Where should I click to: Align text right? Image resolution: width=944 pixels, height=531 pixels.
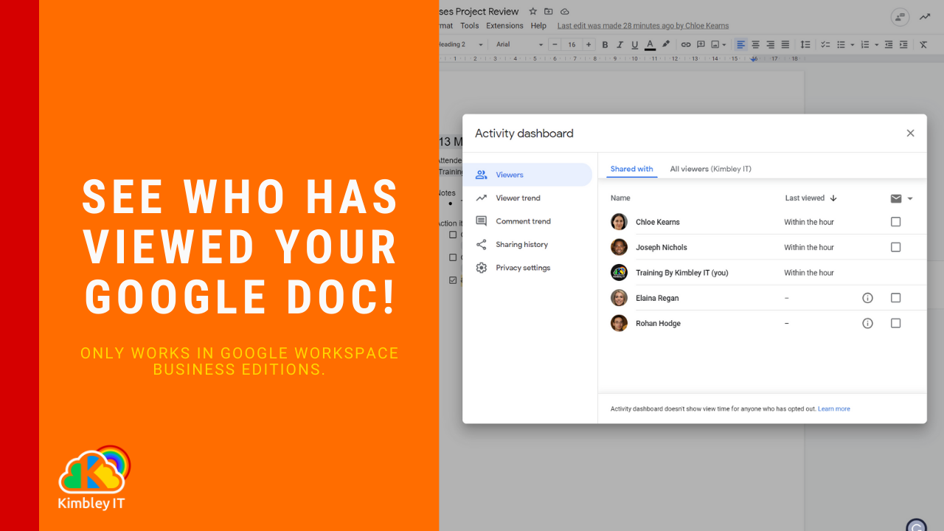point(770,45)
